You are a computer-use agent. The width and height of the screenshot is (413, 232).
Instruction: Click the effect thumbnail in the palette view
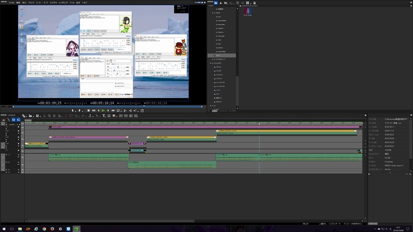coord(248,11)
